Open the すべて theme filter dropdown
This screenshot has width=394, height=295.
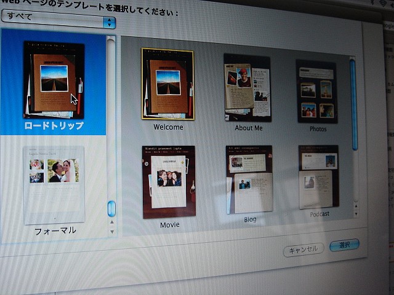(58, 23)
